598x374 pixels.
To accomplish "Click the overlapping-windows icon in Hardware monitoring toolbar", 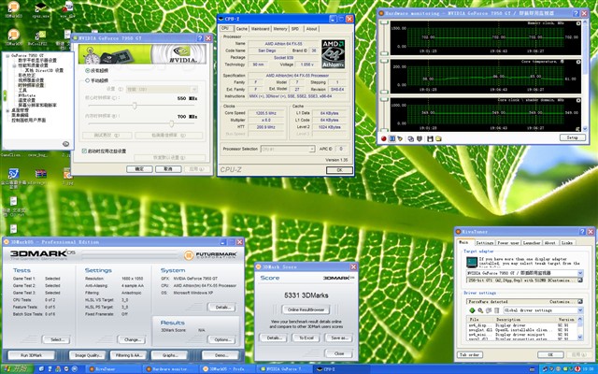I will [411, 138].
